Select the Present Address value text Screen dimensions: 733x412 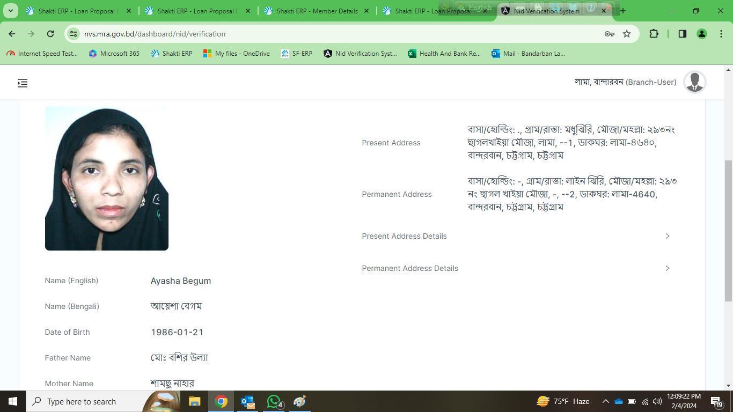(571, 143)
